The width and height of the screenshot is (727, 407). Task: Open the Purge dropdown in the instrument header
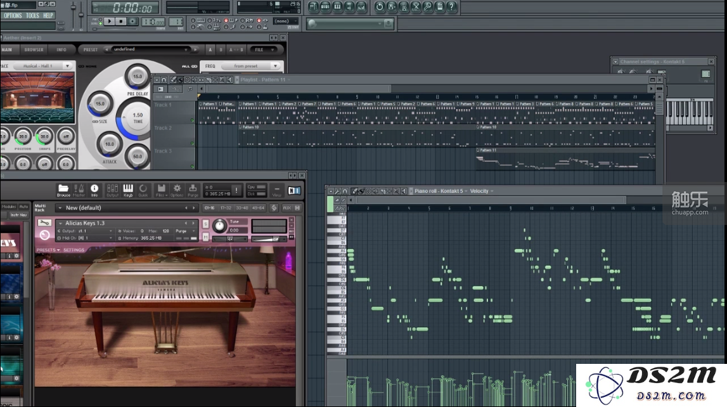[186, 231]
